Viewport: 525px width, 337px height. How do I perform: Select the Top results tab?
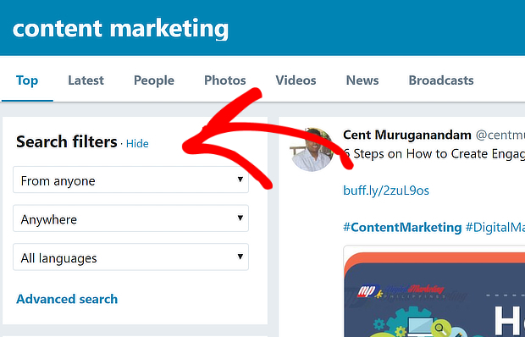point(27,80)
